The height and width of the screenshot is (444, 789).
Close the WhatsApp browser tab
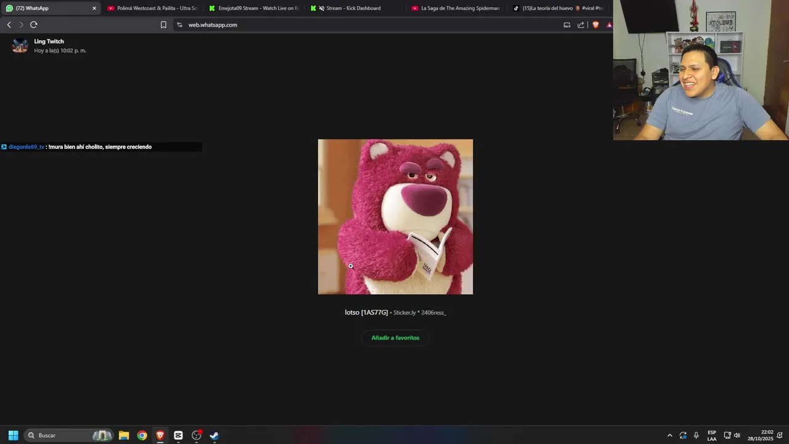94,8
